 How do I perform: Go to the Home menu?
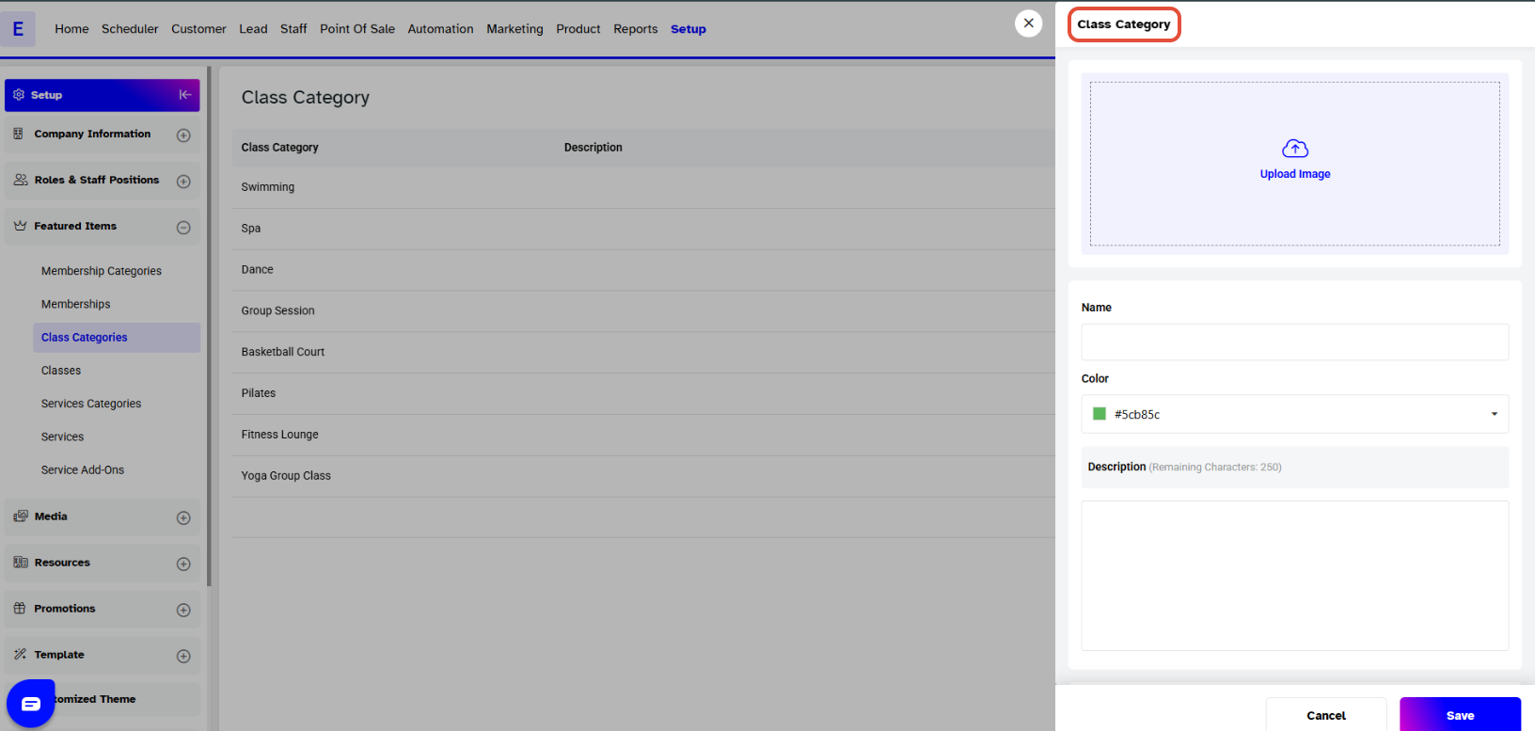71,29
